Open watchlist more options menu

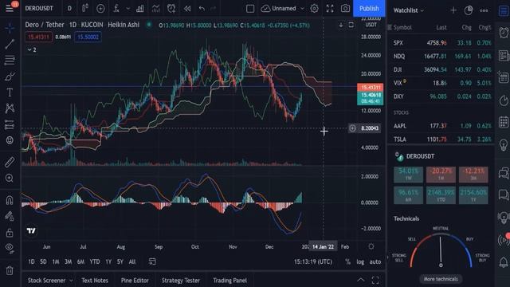pos(484,10)
